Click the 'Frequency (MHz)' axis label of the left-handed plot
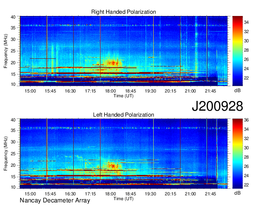This screenshot has height=205, width=253. pyautogui.click(x=6, y=154)
